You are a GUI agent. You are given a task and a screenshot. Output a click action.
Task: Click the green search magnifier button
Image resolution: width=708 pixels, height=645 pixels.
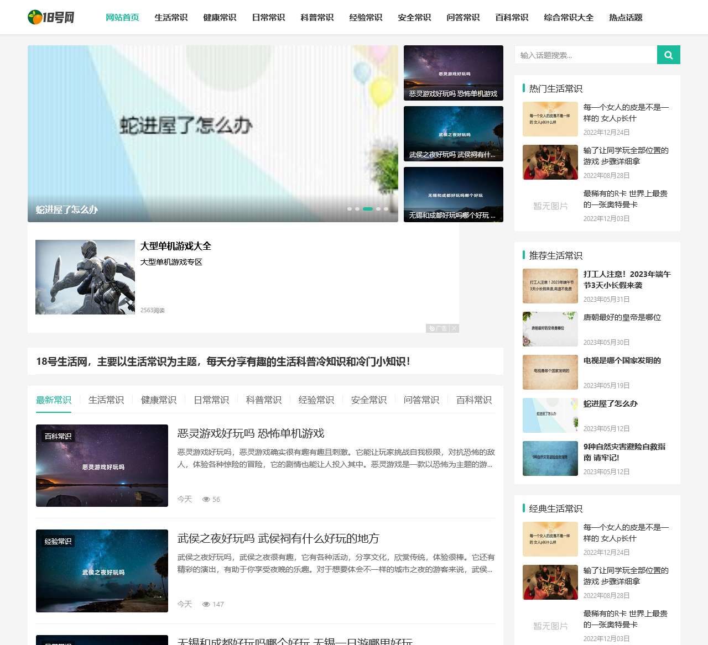pos(668,55)
